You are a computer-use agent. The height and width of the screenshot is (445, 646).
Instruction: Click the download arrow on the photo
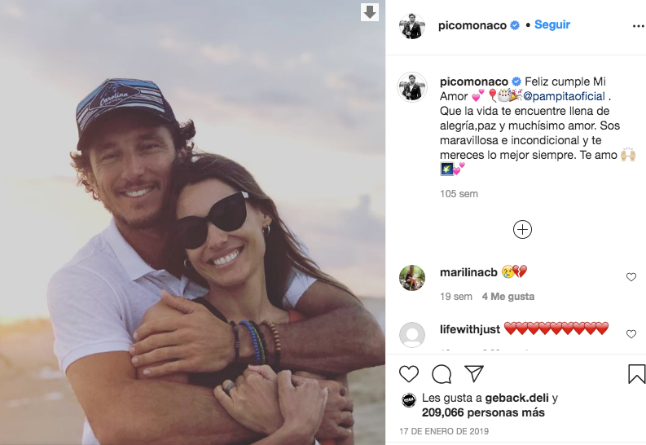[370, 12]
